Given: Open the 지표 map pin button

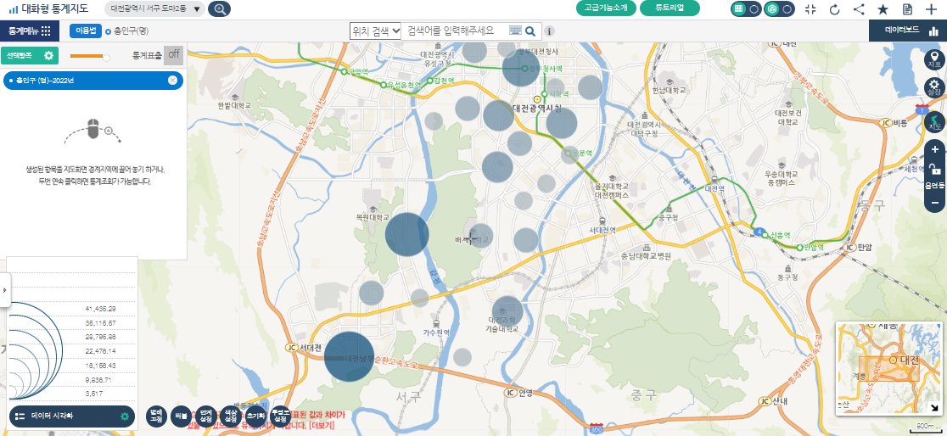Looking at the screenshot, I should tap(934, 59).
